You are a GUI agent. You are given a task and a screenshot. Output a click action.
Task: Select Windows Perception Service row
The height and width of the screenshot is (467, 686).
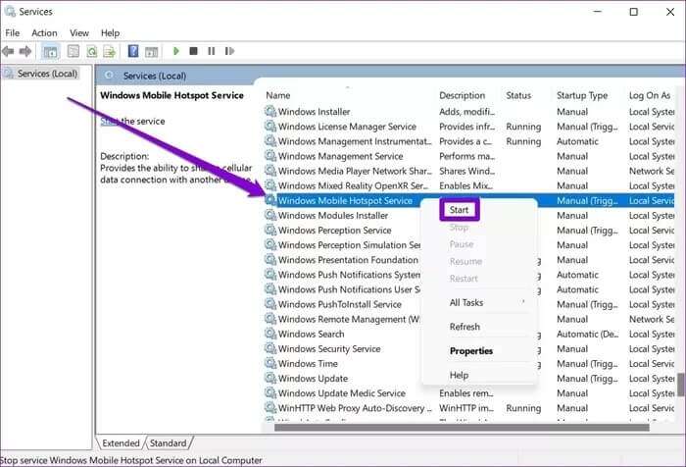pos(469,231)
